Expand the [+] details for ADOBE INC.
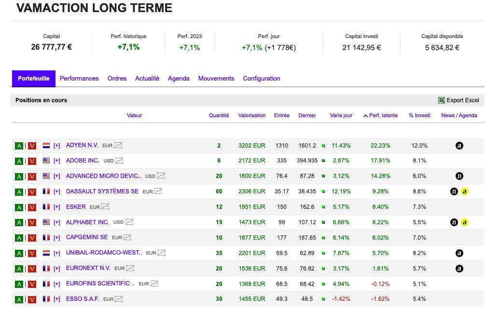This screenshot has width=486, height=312. [57, 161]
